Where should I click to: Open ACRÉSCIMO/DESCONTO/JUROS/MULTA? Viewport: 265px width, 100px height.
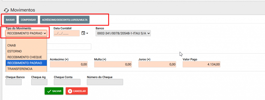65,20
